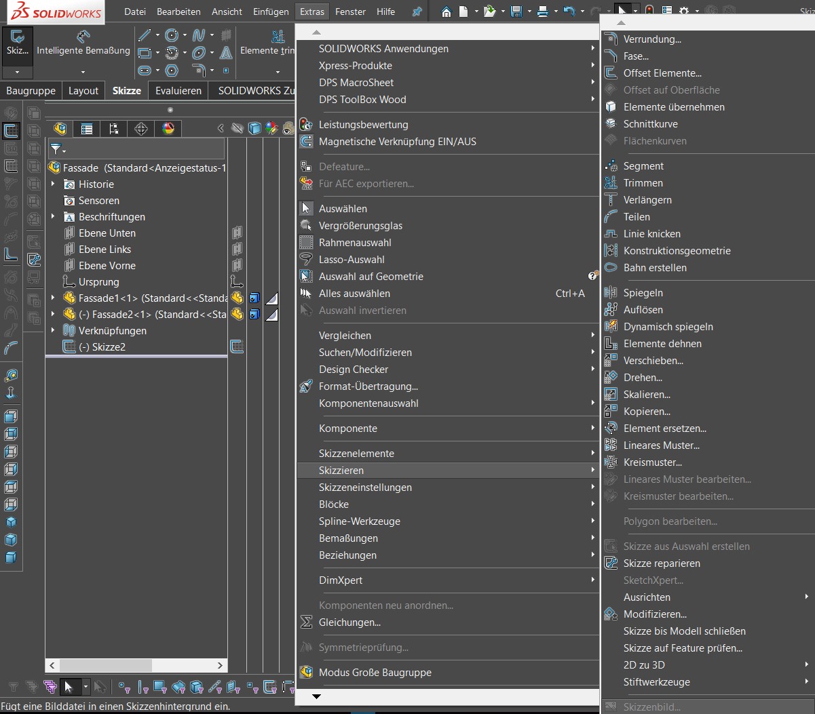Select Ursprung in feature tree
The width and height of the screenshot is (815, 714).
point(98,281)
